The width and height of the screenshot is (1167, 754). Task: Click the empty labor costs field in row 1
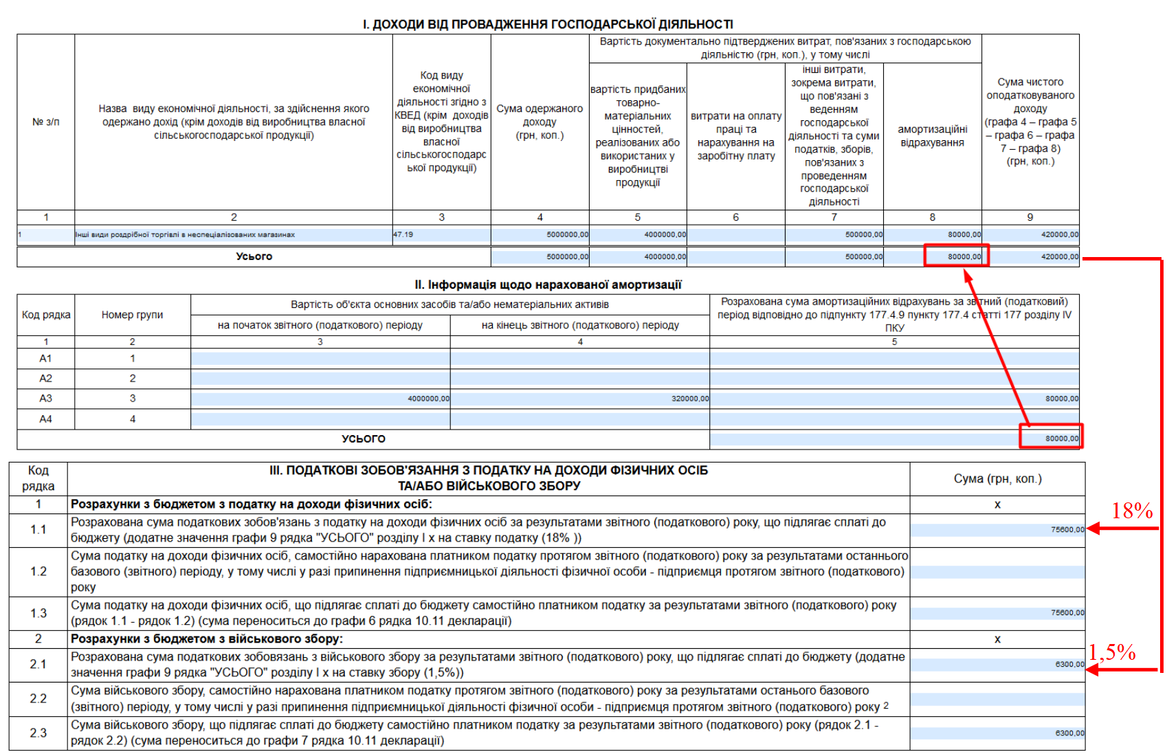point(736,234)
